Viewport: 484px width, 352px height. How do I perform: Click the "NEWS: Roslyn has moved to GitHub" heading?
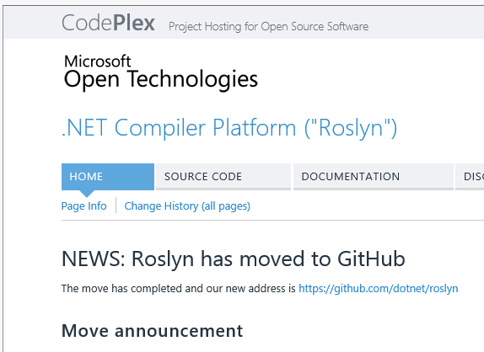coord(234,259)
